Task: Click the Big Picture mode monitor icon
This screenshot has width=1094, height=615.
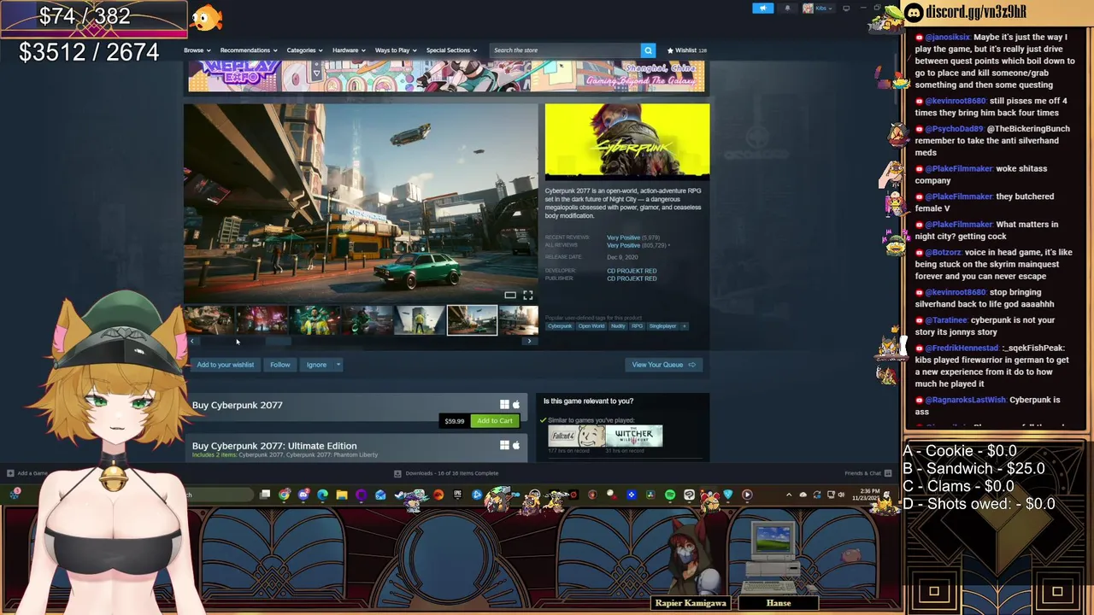Action: pos(846,9)
